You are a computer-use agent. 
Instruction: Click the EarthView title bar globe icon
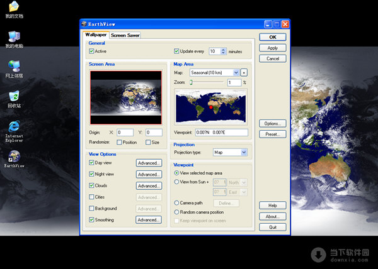tap(84, 24)
